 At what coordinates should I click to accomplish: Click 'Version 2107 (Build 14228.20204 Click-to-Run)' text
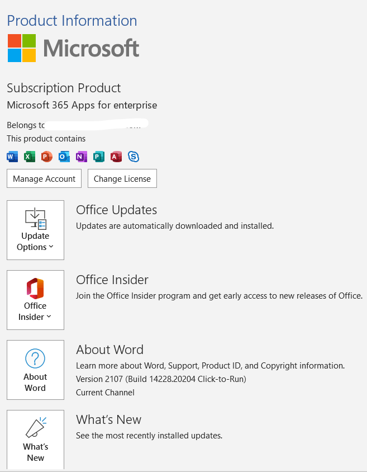161,379
